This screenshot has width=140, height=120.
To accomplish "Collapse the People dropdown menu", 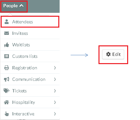I will tap(14, 6).
